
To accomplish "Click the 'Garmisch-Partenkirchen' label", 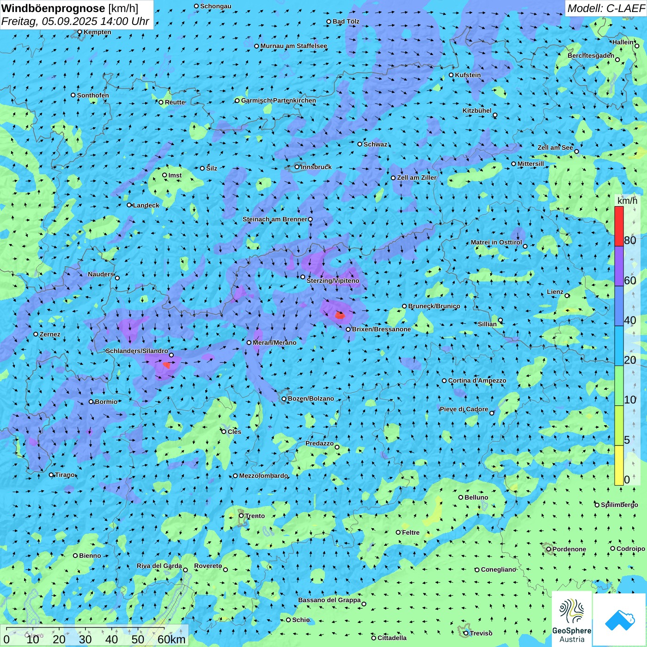I will [x=279, y=100].
